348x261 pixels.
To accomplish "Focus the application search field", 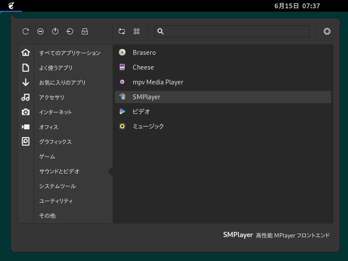I will coord(232,31).
